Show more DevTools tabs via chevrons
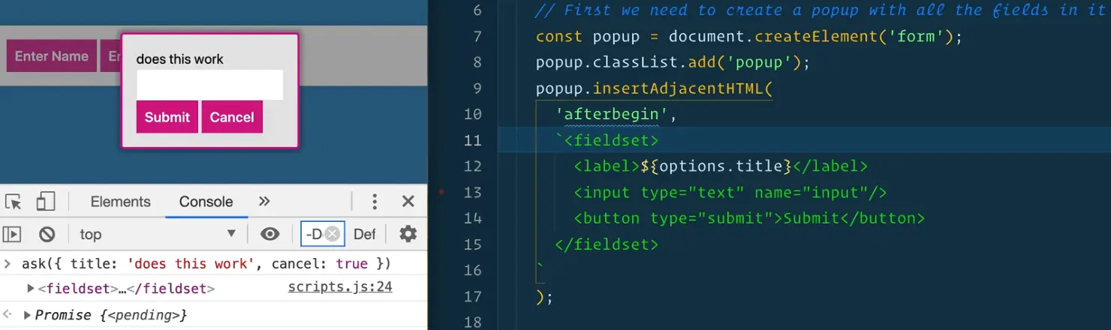Viewport: 1111px width, 330px height. point(264,201)
